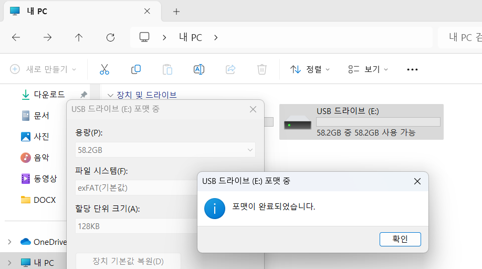Click the 58.2GB 중 58.2GB 사용 가능 text

coord(366,132)
